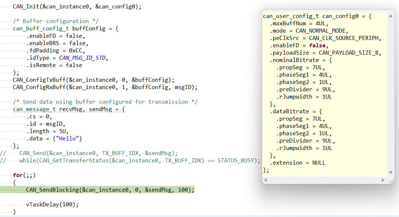The width and height of the screenshot is (399, 217).
Task: Click the CAN_MSG_ID_STD constant
Action: 82,58
